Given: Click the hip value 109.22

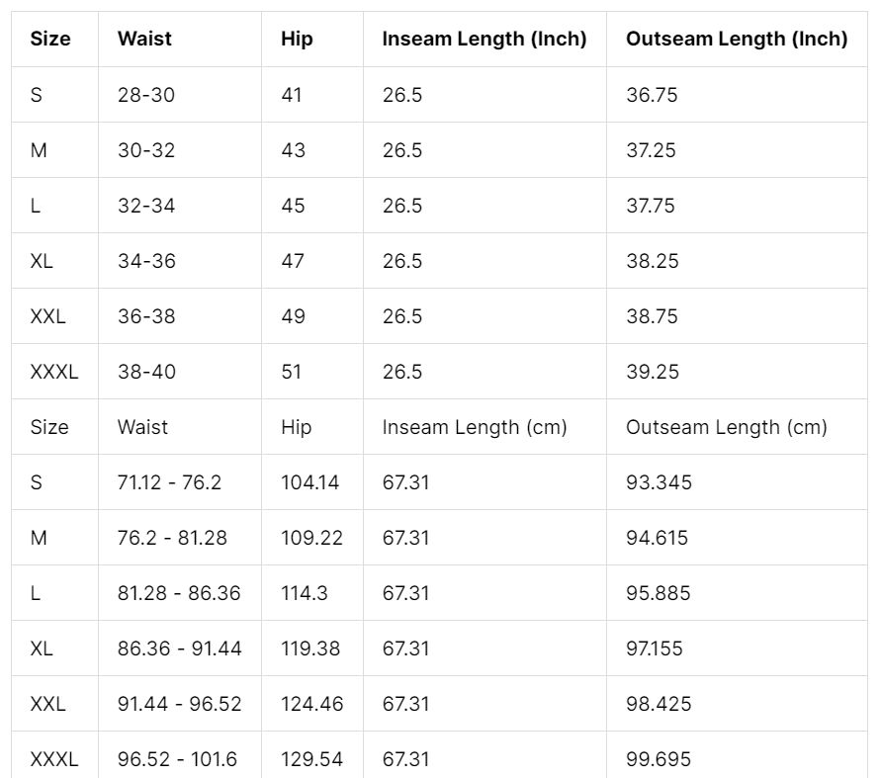Looking at the screenshot, I should click(x=311, y=538).
